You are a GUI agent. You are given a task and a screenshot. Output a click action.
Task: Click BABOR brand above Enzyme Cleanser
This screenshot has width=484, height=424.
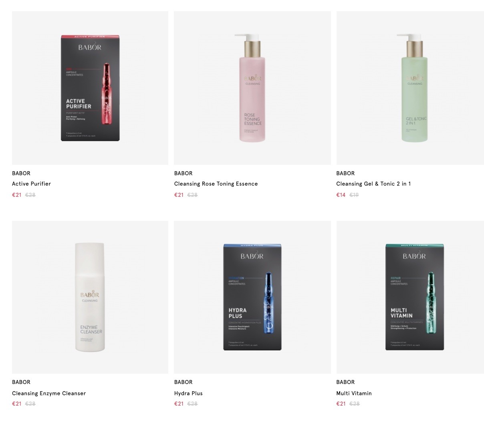21,382
